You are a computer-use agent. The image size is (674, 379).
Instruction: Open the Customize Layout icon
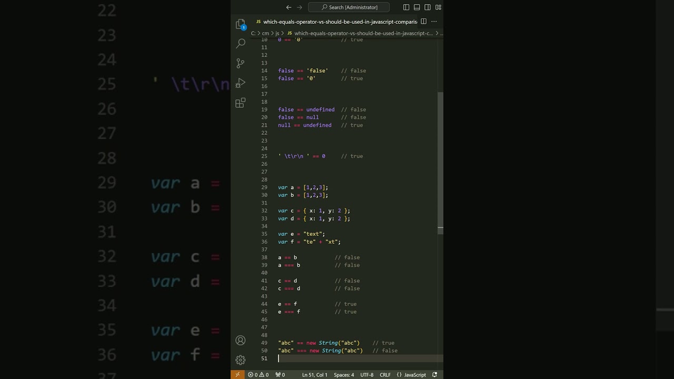(x=438, y=7)
